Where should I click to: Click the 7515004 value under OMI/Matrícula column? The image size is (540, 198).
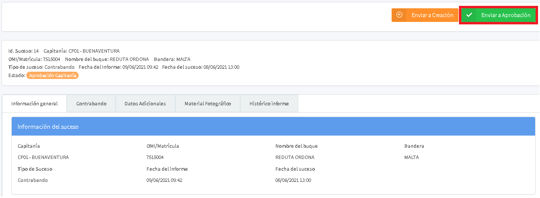pyautogui.click(x=155, y=158)
